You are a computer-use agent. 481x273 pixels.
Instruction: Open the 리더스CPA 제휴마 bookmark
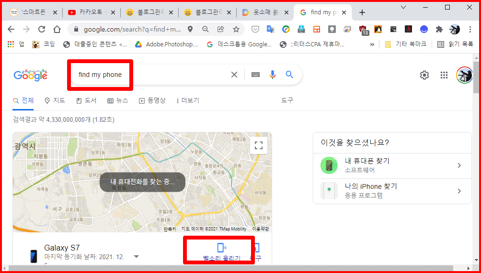pos(312,44)
